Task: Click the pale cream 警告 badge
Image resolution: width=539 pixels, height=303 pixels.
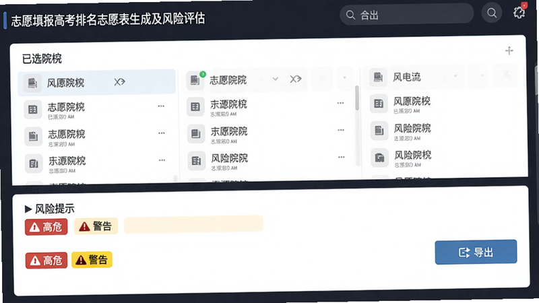Action: coord(96,226)
